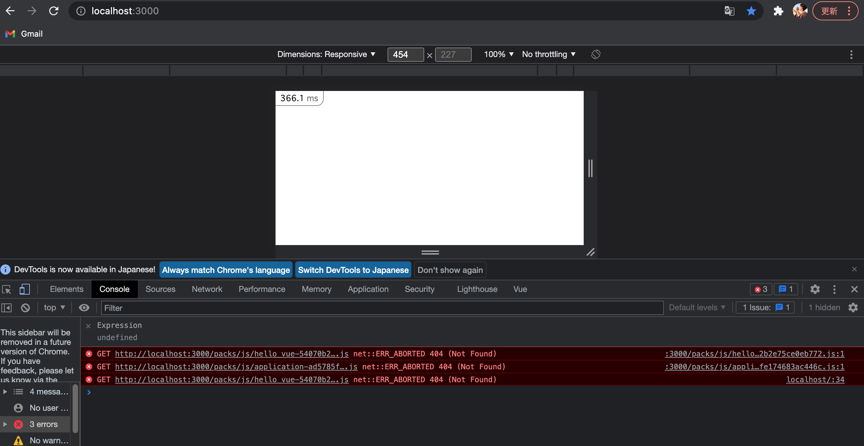Open device toolbar more options menu
864x446 pixels.
(851, 54)
